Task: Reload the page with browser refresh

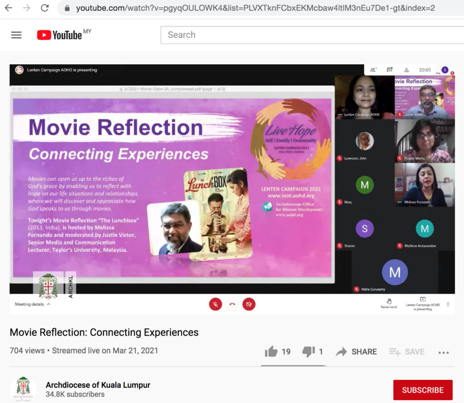Action: point(44,8)
